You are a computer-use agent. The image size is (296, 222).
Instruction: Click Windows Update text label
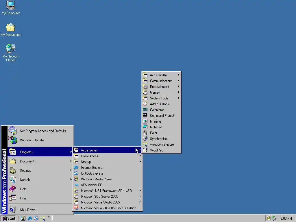[32, 140]
